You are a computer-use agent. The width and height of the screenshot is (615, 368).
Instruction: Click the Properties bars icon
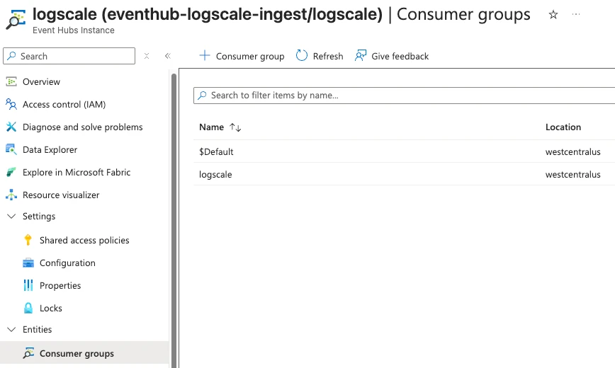coord(28,285)
